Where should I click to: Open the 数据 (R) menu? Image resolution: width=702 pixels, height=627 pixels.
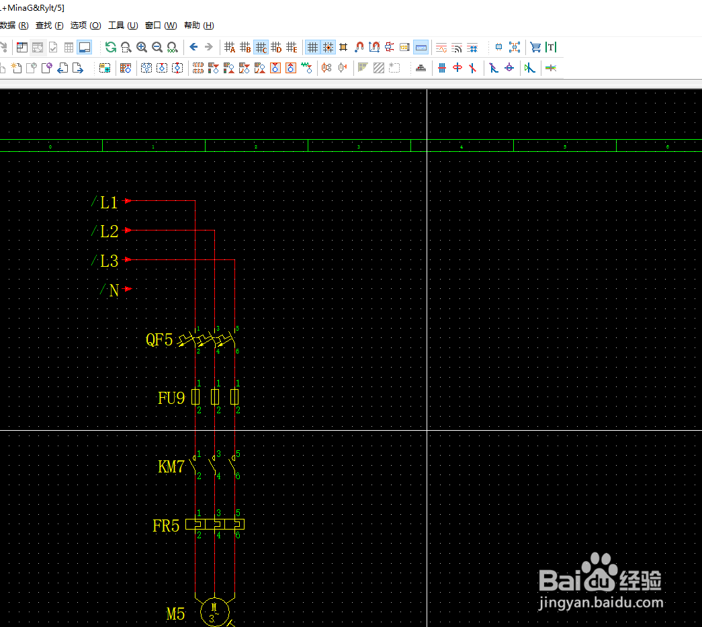click(x=14, y=26)
